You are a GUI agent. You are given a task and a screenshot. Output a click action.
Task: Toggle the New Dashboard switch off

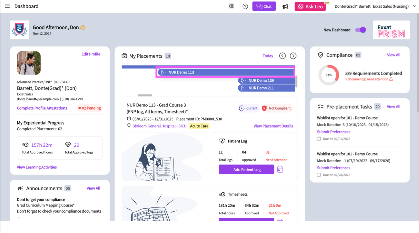click(x=360, y=30)
